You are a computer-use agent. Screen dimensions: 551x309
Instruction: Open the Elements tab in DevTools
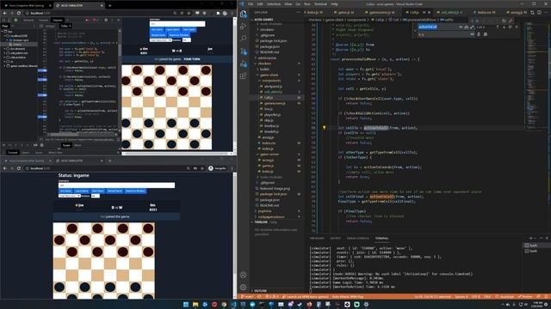point(28,20)
